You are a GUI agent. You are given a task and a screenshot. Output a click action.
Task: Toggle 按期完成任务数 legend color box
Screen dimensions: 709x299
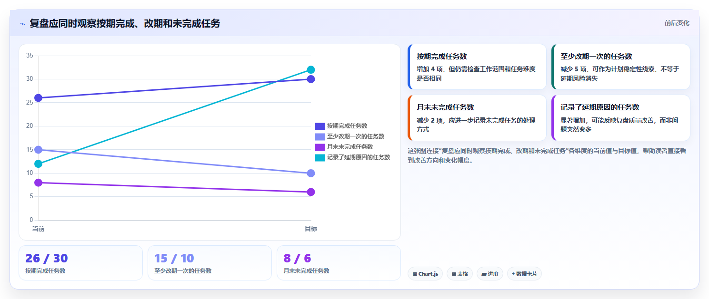coord(320,126)
